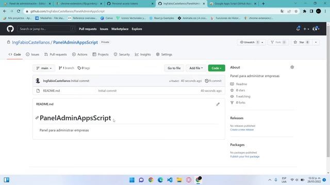
Task: Click Go to file button
Action: click(174, 68)
